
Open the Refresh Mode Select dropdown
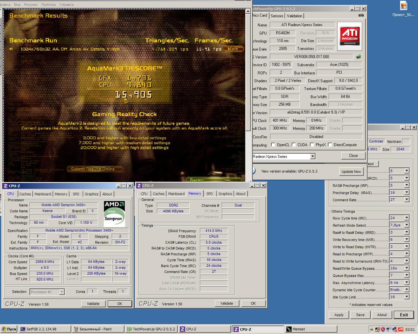407,225
